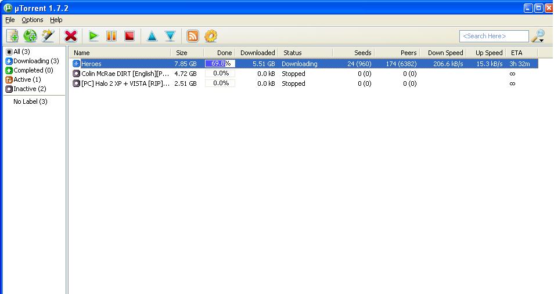Image resolution: width=554 pixels, height=294 pixels.
Task: Sort by the Up Speed column header
Action: pos(486,53)
